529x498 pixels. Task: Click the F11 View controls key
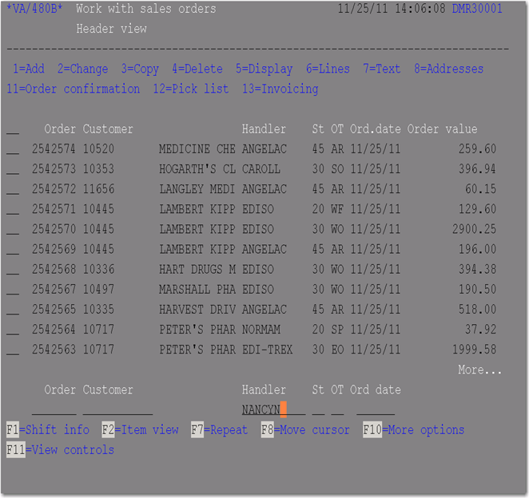point(60,450)
